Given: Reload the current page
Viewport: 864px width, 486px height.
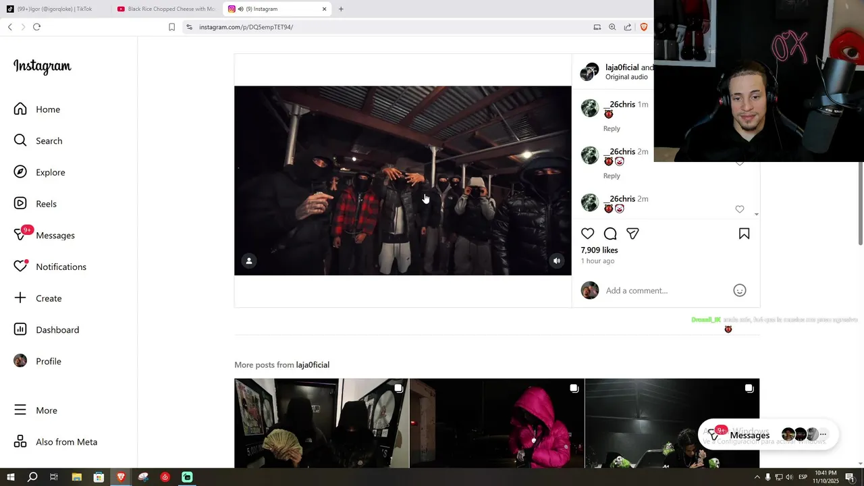Looking at the screenshot, I should [36, 27].
